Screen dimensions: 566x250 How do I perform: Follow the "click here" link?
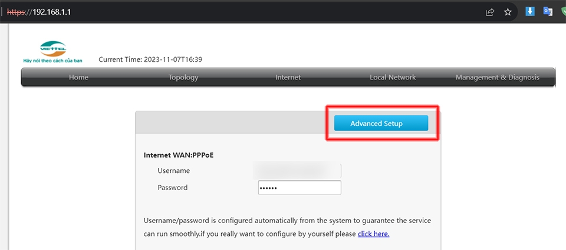(x=373, y=234)
